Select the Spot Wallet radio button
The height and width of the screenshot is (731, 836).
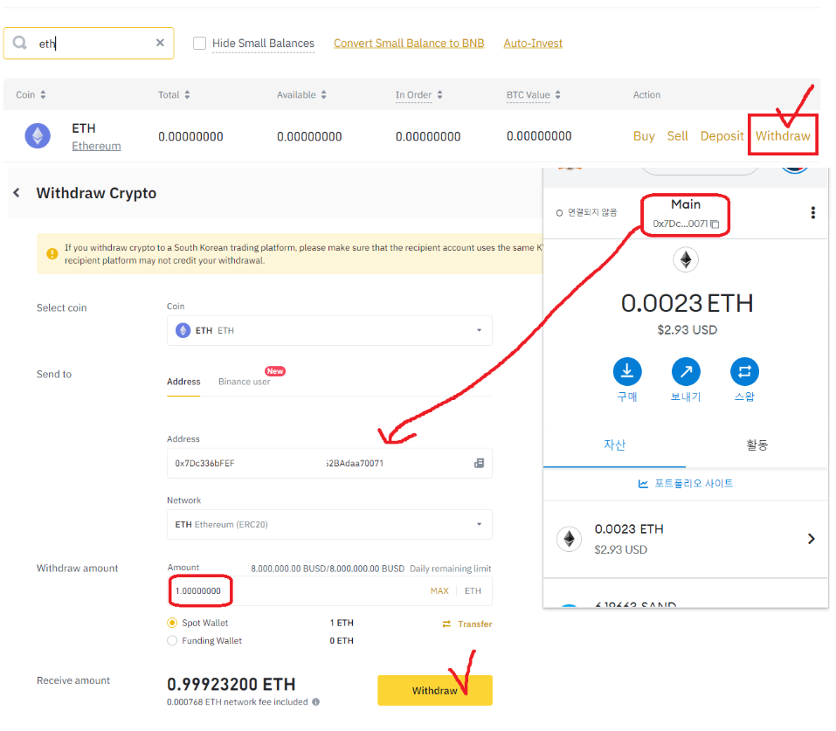172,623
